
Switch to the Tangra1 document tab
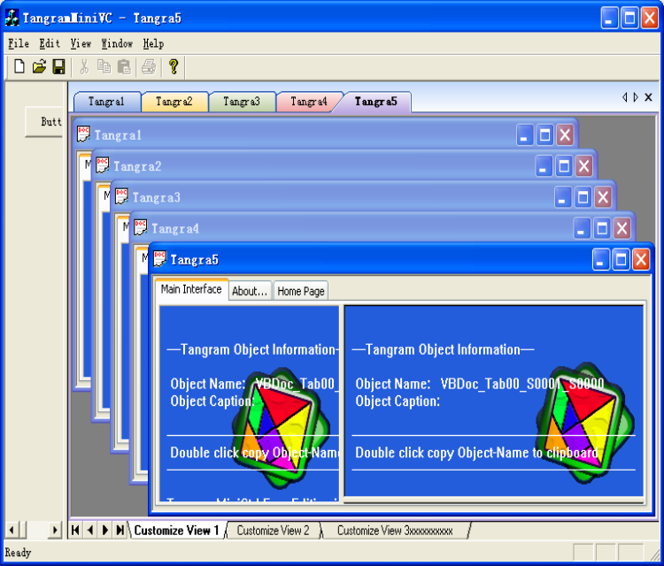106,102
